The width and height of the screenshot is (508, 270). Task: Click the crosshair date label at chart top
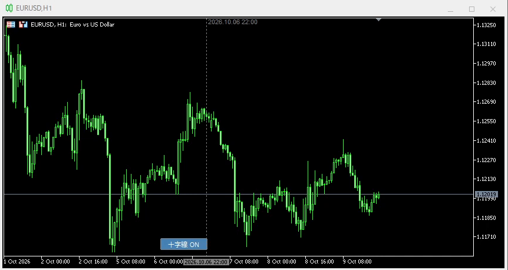coord(233,22)
